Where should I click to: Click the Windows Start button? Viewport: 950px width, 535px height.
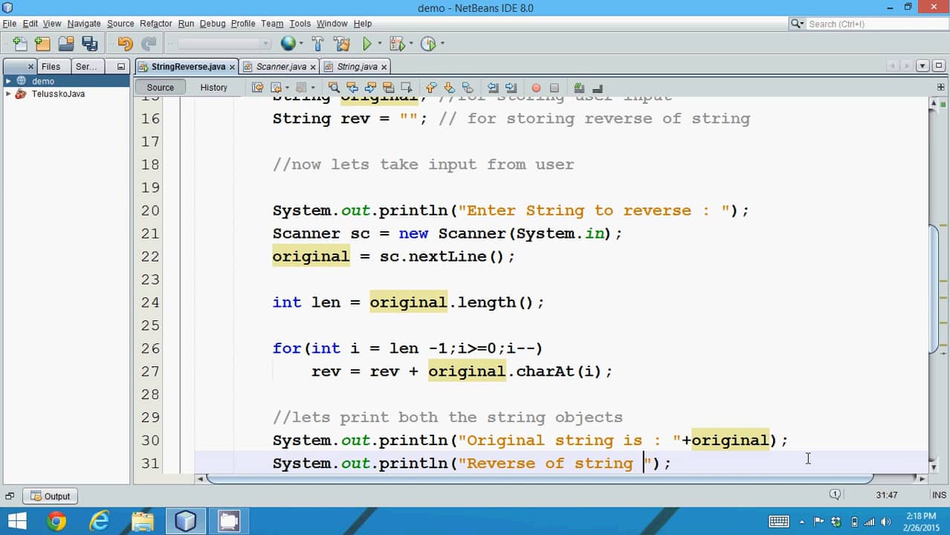tap(16, 521)
